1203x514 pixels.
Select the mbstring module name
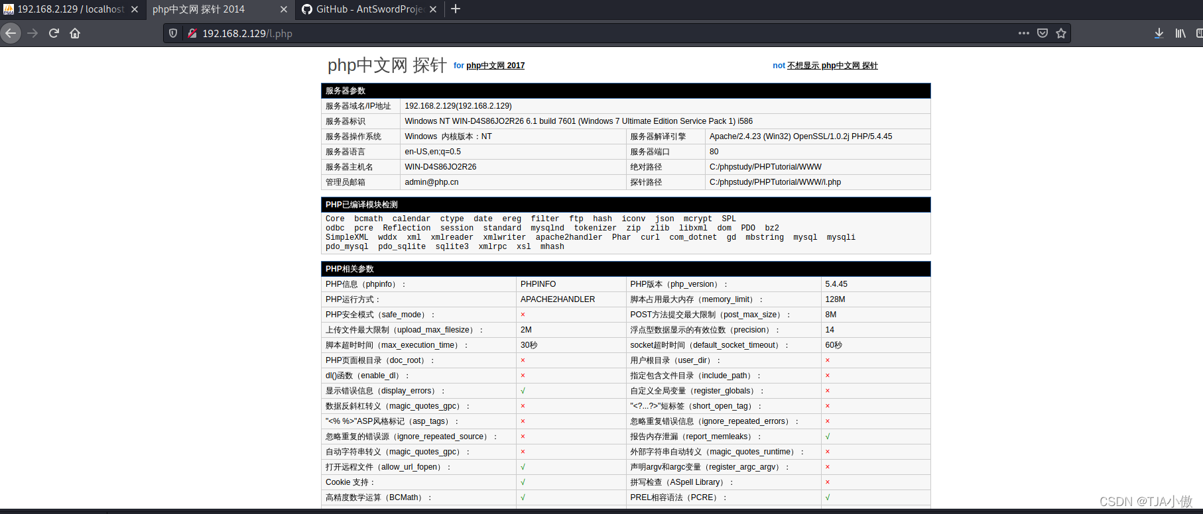pyautogui.click(x=764, y=237)
